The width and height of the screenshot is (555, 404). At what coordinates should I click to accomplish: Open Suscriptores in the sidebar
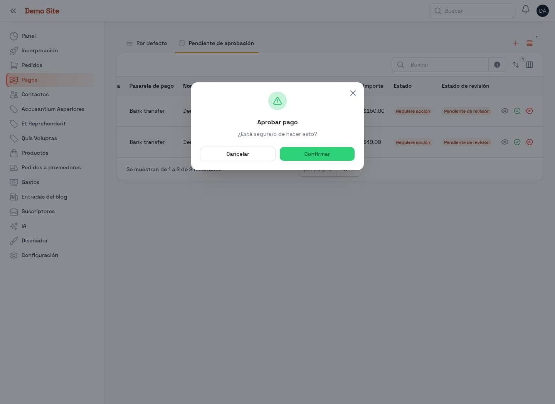click(50, 211)
